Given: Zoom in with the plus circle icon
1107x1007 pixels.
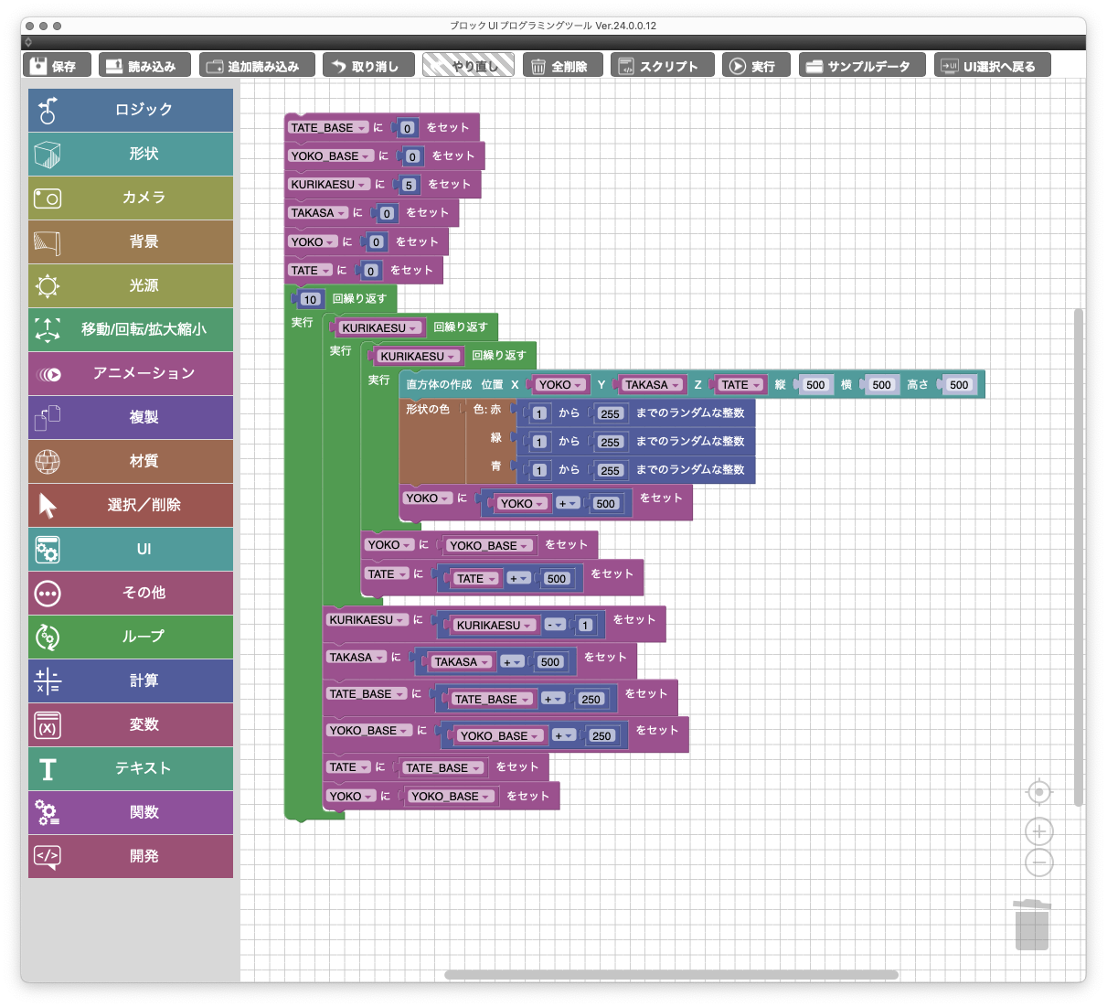Looking at the screenshot, I should 1039,831.
